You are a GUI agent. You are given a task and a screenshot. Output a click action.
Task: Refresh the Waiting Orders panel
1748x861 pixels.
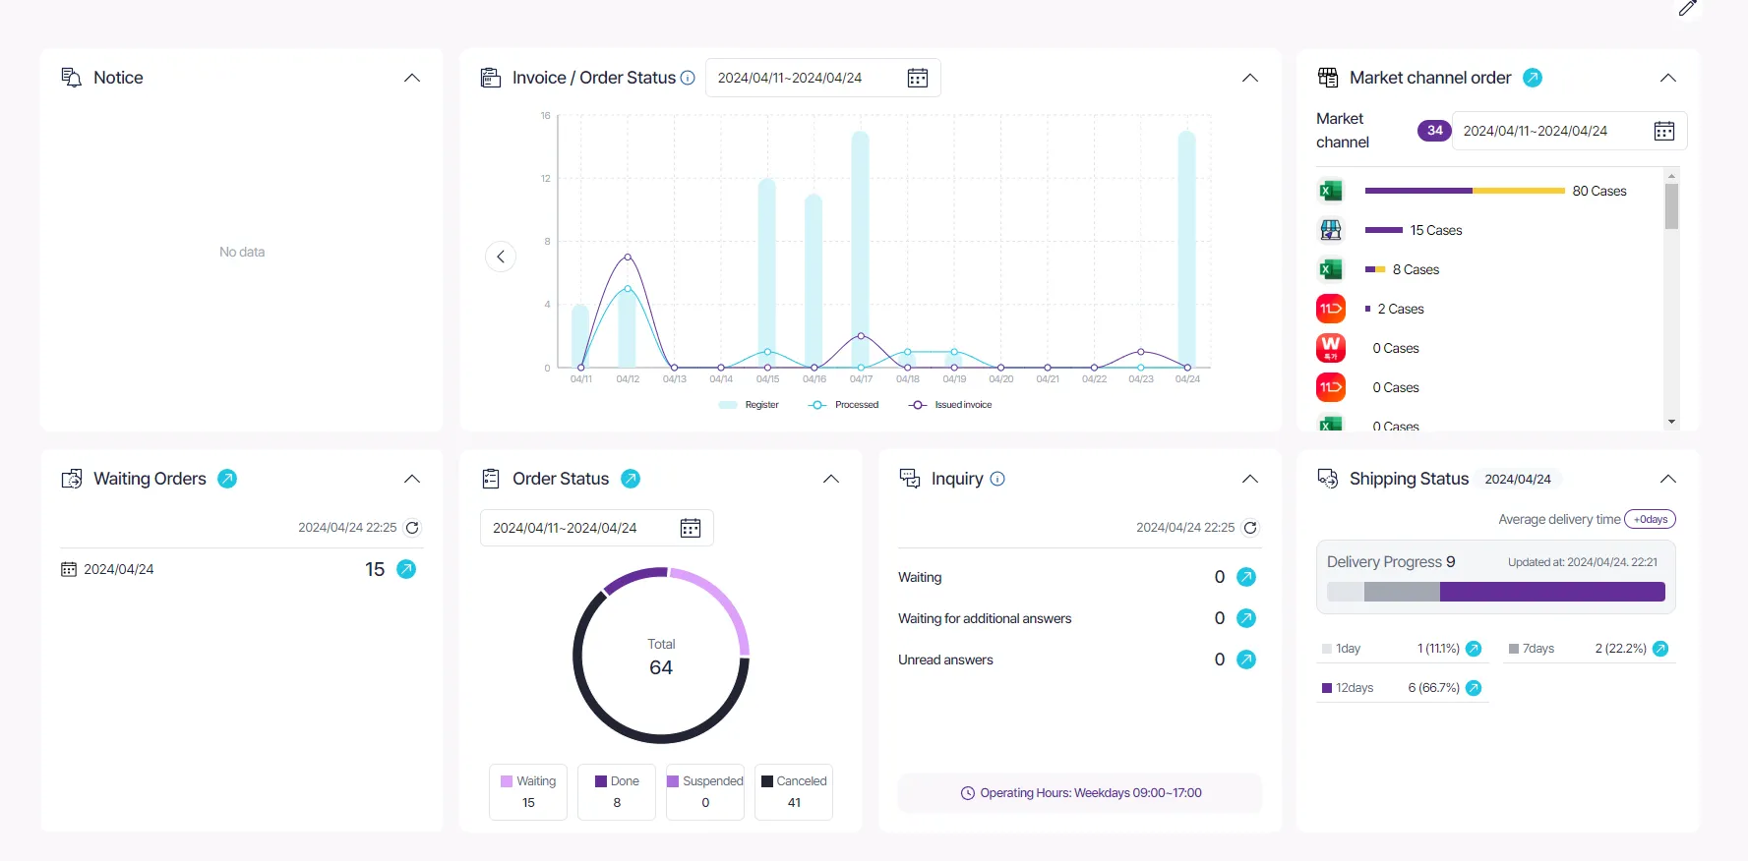[x=412, y=528]
